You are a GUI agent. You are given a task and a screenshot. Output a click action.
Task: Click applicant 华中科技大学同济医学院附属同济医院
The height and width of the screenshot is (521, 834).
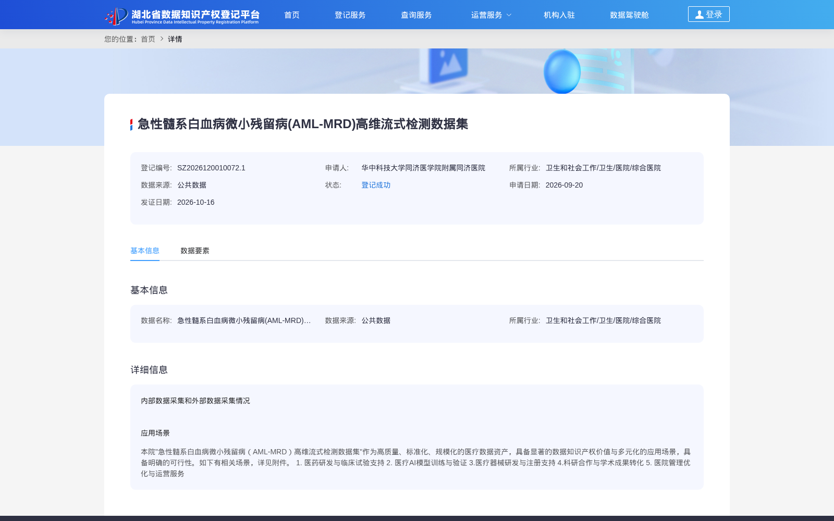click(x=423, y=168)
